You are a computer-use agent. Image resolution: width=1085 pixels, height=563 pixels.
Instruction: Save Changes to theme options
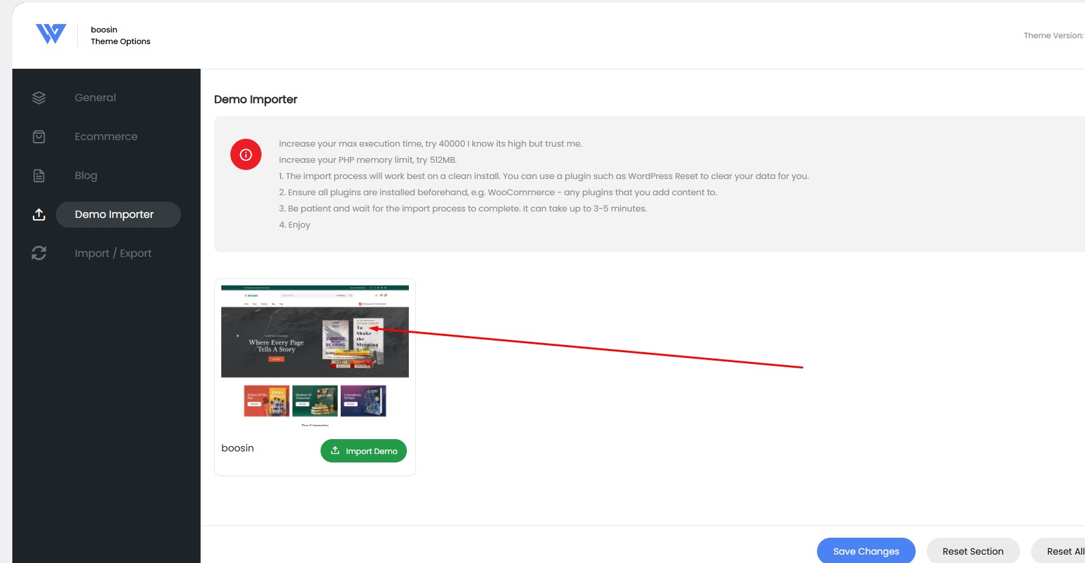(x=866, y=551)
